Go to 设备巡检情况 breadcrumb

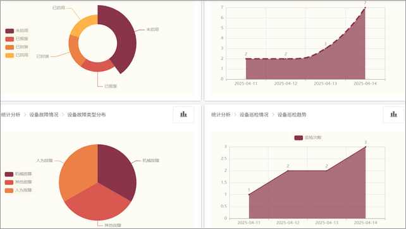(254, 114)
